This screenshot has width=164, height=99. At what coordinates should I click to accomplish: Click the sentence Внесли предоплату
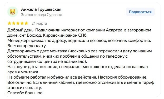click(27, 46)
